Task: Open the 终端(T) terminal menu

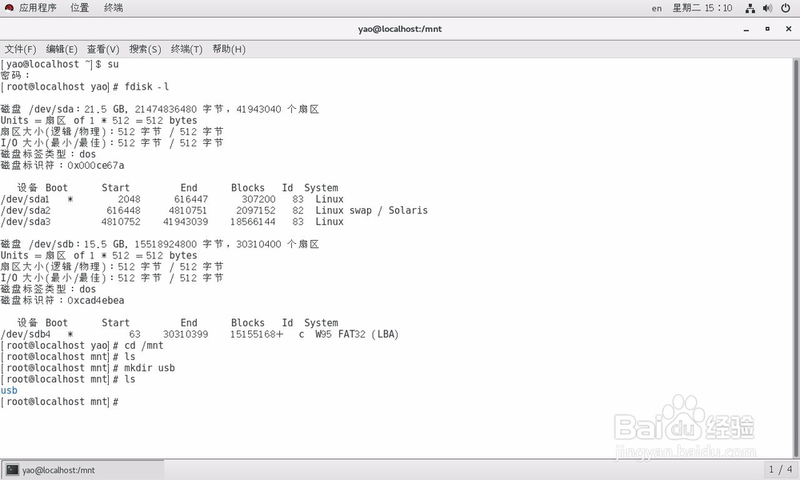Action: click(186, 49)
